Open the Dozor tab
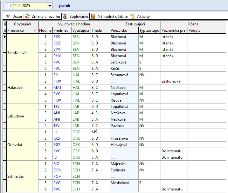Screen dimensions: 228x193 coord(14,17)
